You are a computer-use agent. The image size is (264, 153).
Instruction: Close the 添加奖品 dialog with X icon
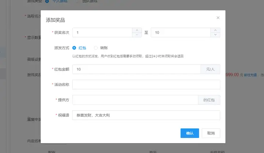218,18
